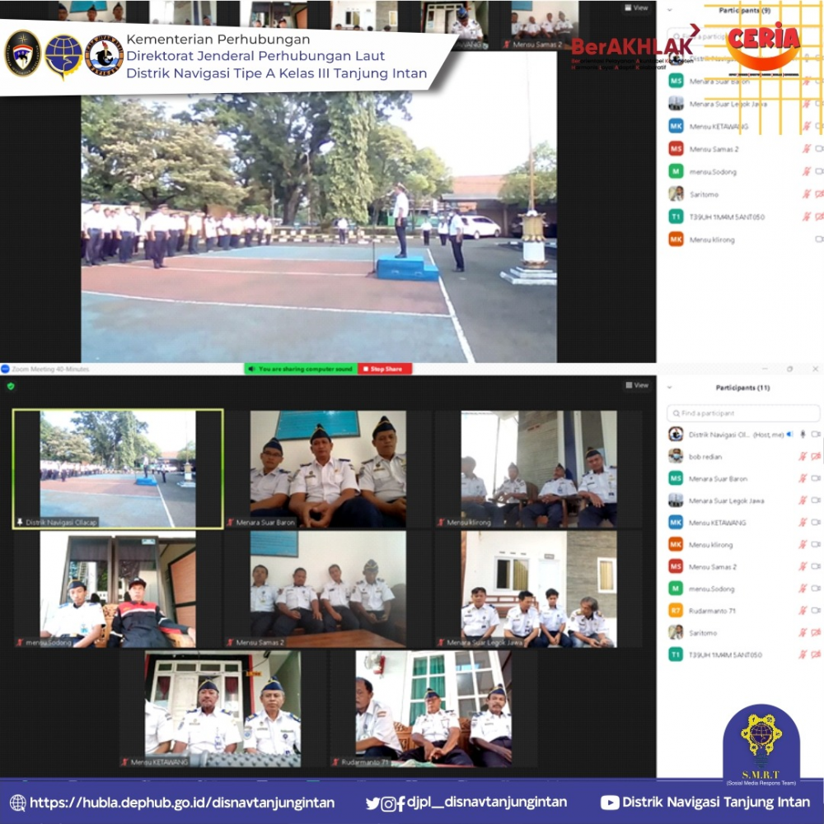This screenshot has width=824, height=824.
Task: Click 'Zoom Meeting 40-Minutes' window title
Action: click(50, 369)
